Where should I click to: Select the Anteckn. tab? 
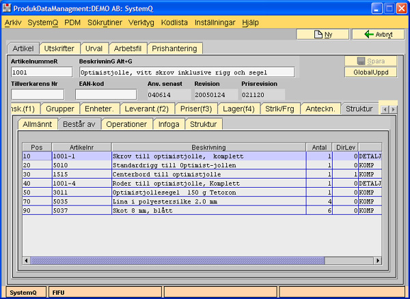pos(320,109)
